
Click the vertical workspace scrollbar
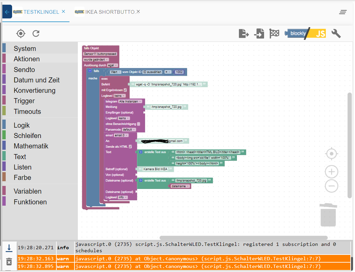point(350,145)
